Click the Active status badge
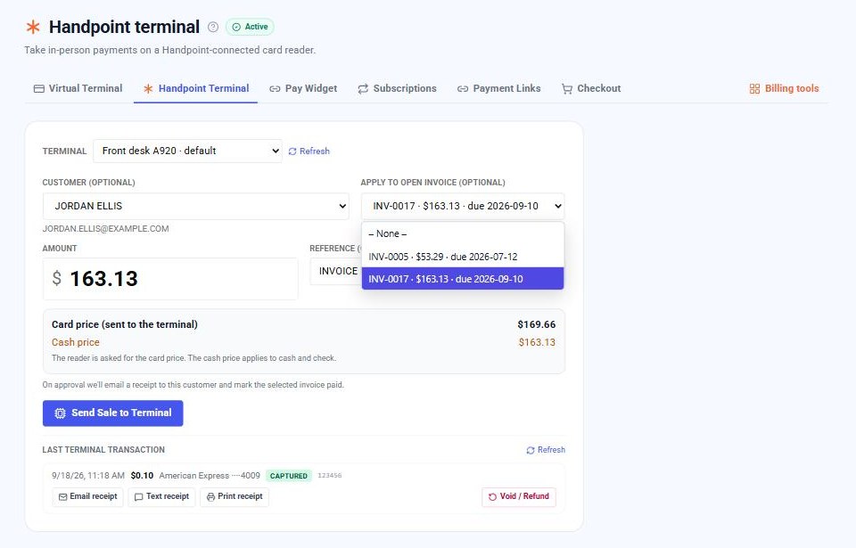This screenshot has height=548, width=856. coord(250,27)
